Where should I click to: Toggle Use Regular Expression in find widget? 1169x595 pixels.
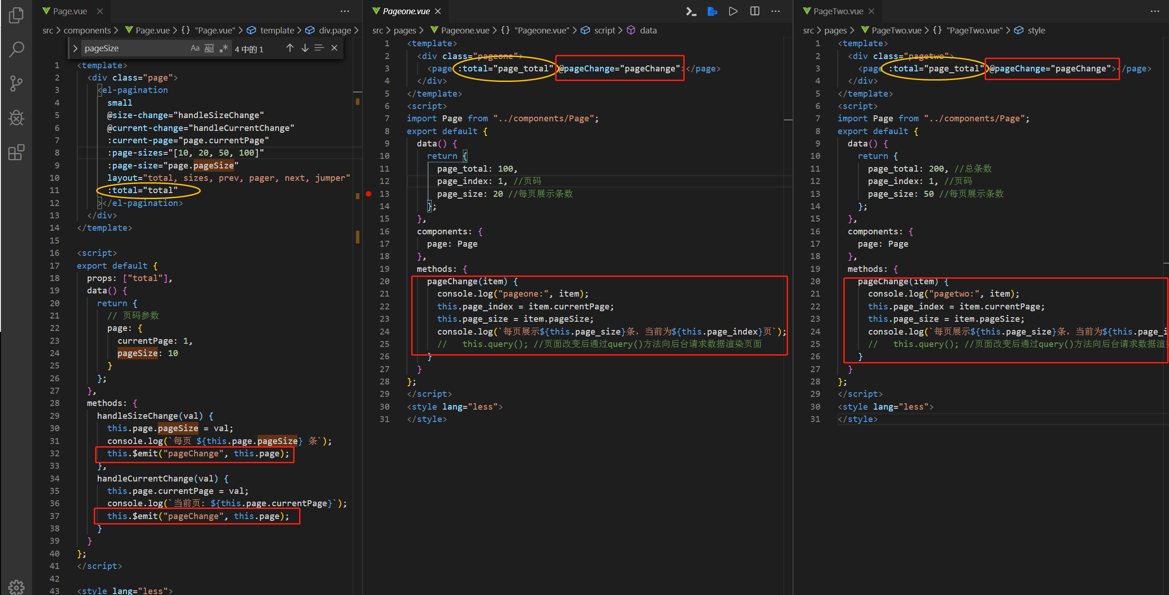tap(223, 48)
